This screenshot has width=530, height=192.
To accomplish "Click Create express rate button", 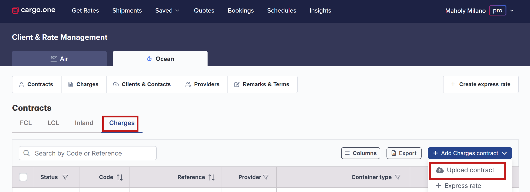I will click(x=481, y=84).
